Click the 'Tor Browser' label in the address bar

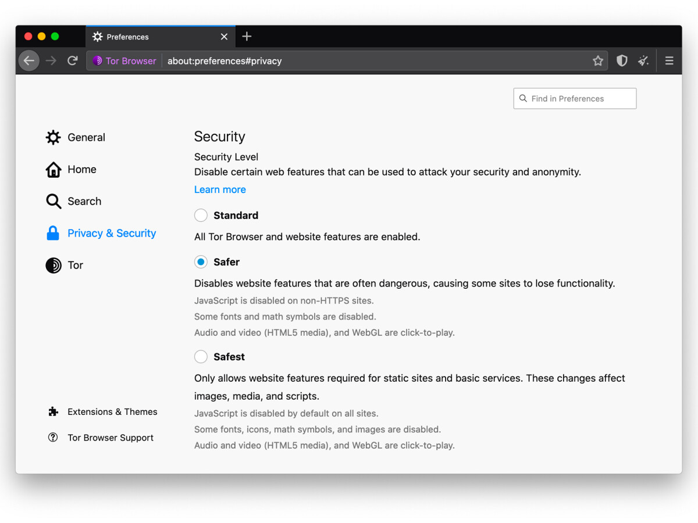(131, 61)
